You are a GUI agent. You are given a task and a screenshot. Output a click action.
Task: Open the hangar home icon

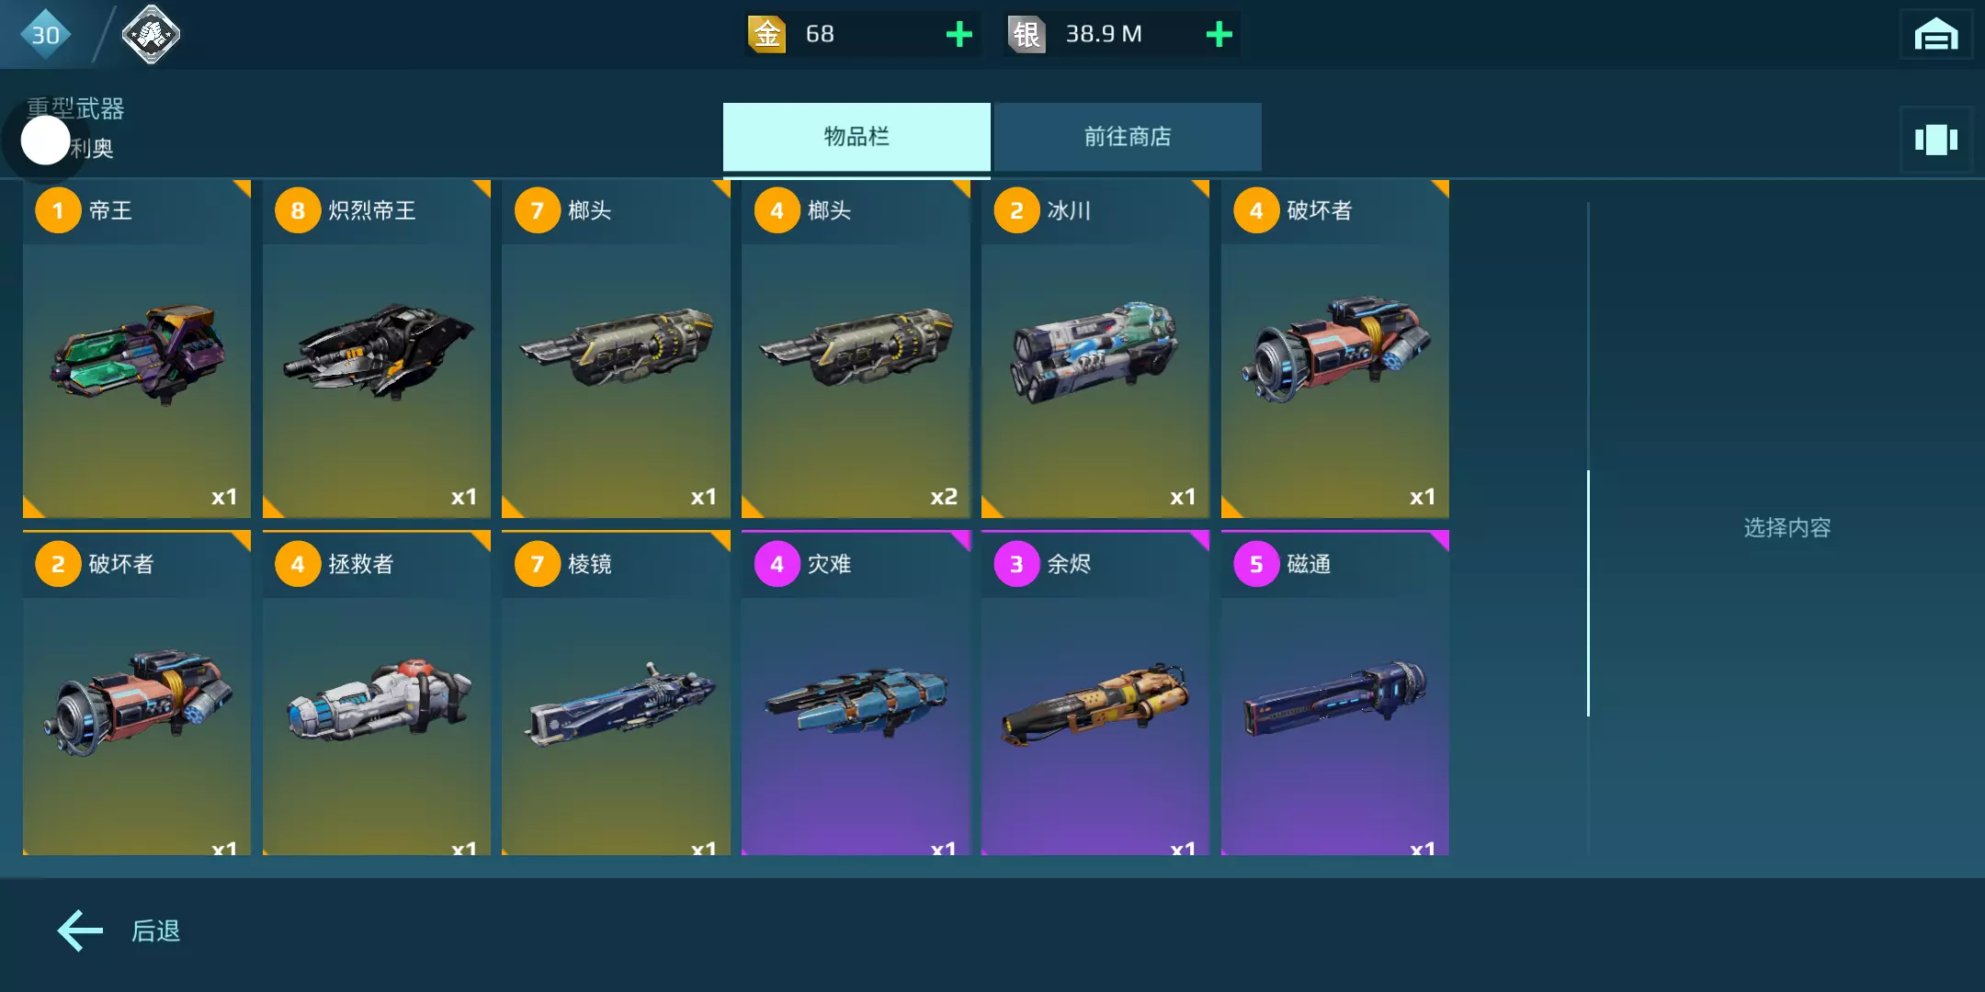pyautogui.click(x=1935, y=35)
